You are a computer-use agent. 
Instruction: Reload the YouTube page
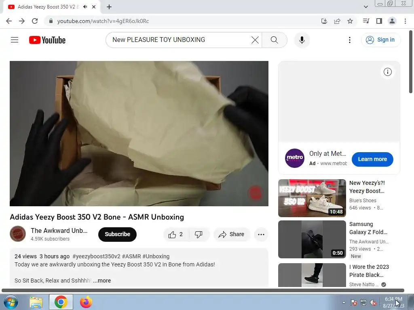(x=35, y=21)
